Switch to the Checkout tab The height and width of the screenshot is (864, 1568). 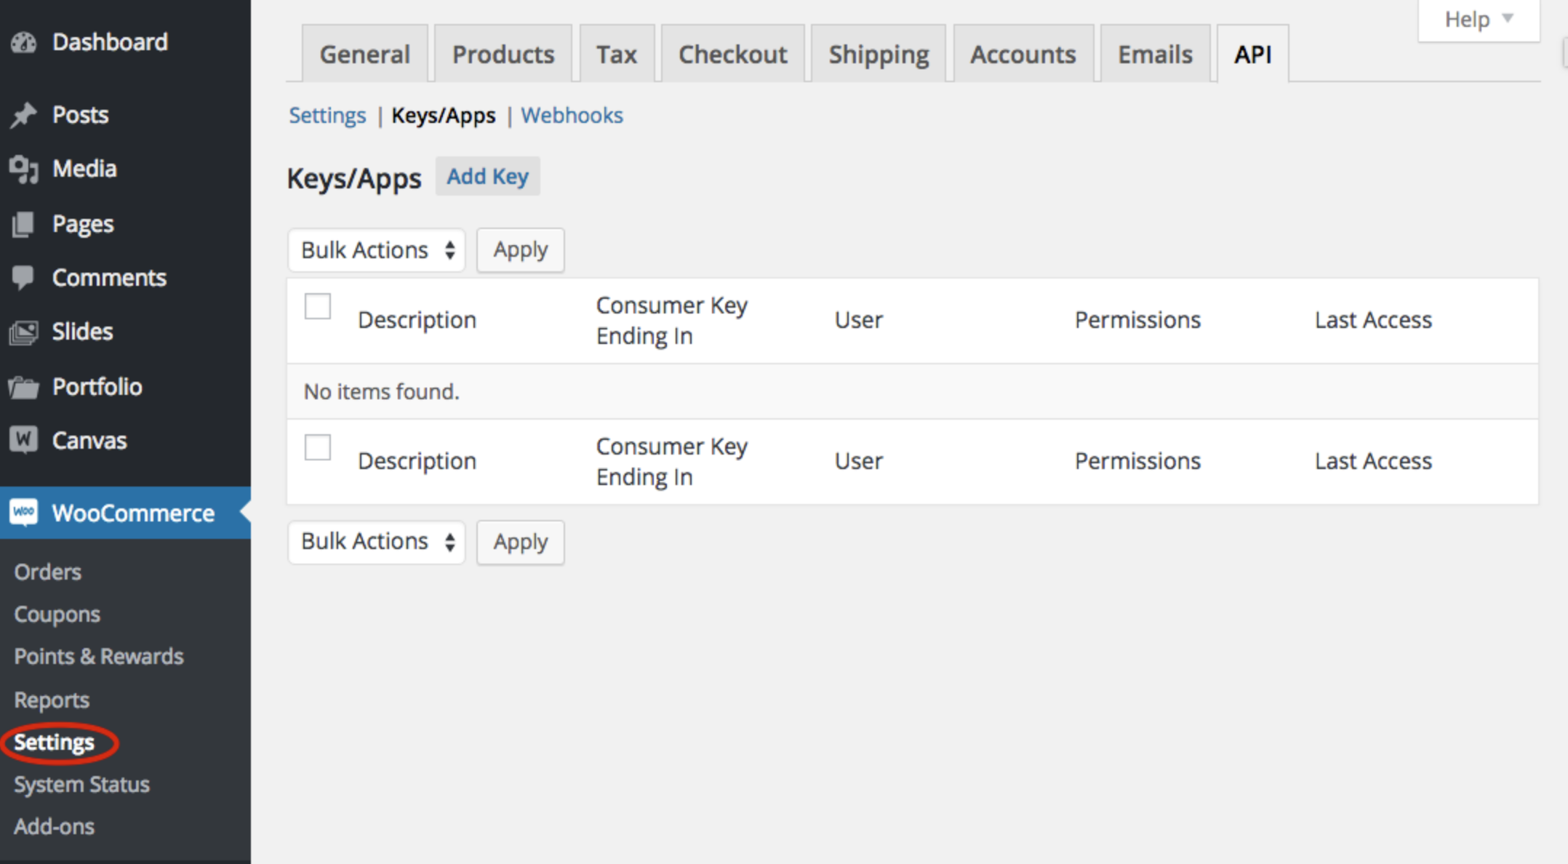click(732, 55)
